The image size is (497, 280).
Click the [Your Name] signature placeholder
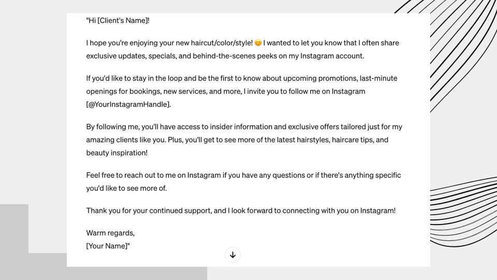click(x=107, y=246)
